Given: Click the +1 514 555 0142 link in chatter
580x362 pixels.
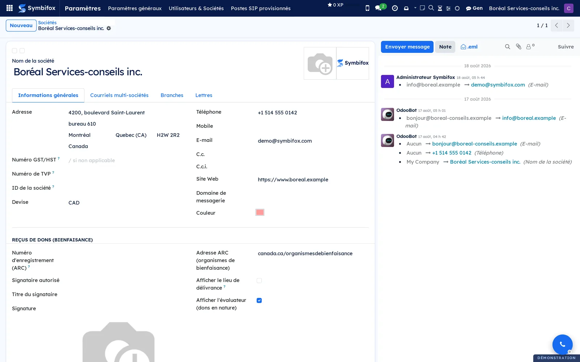Looking at the screenshot, I should coord(452,153).
